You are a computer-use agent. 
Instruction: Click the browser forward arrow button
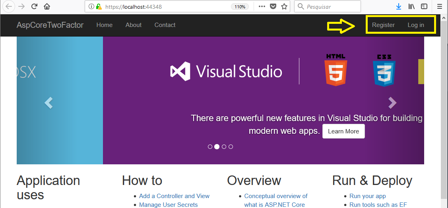coord(21,7)
